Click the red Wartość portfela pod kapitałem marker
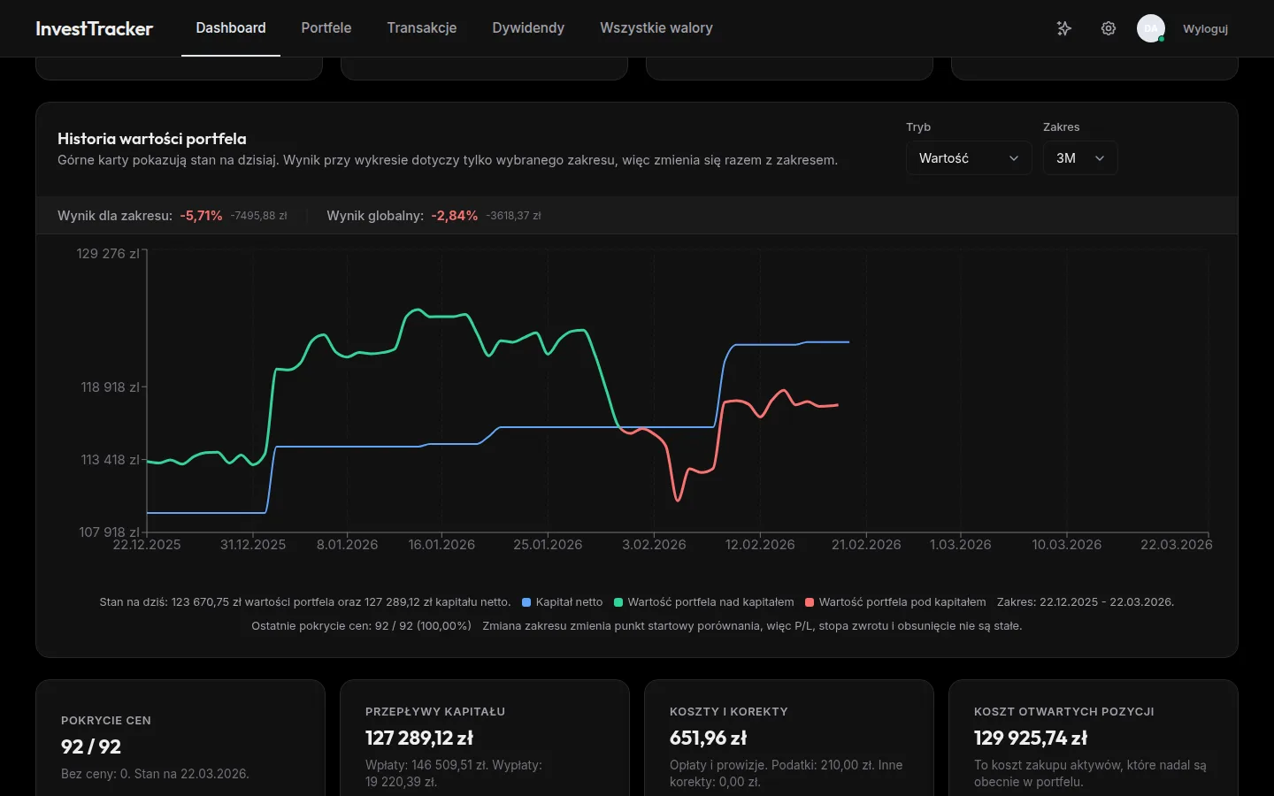Viewport: 1274px width, 796px height. 810,601
